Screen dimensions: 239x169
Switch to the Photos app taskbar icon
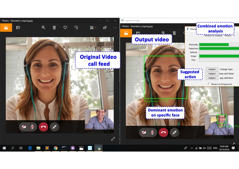coord(82,148)
